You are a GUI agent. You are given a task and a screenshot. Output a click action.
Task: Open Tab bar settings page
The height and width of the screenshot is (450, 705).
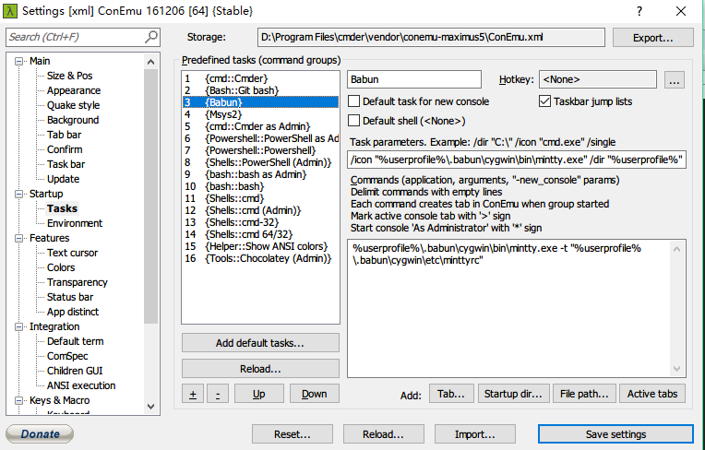point(65,135)
